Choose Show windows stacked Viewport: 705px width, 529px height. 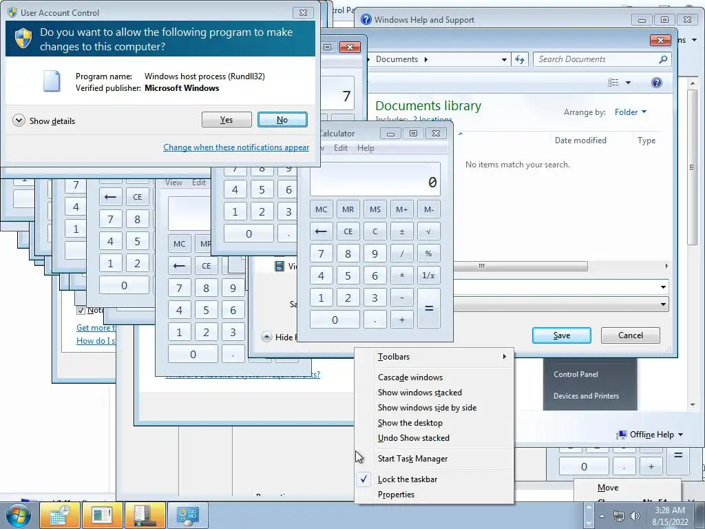click(x=434, y=393)
